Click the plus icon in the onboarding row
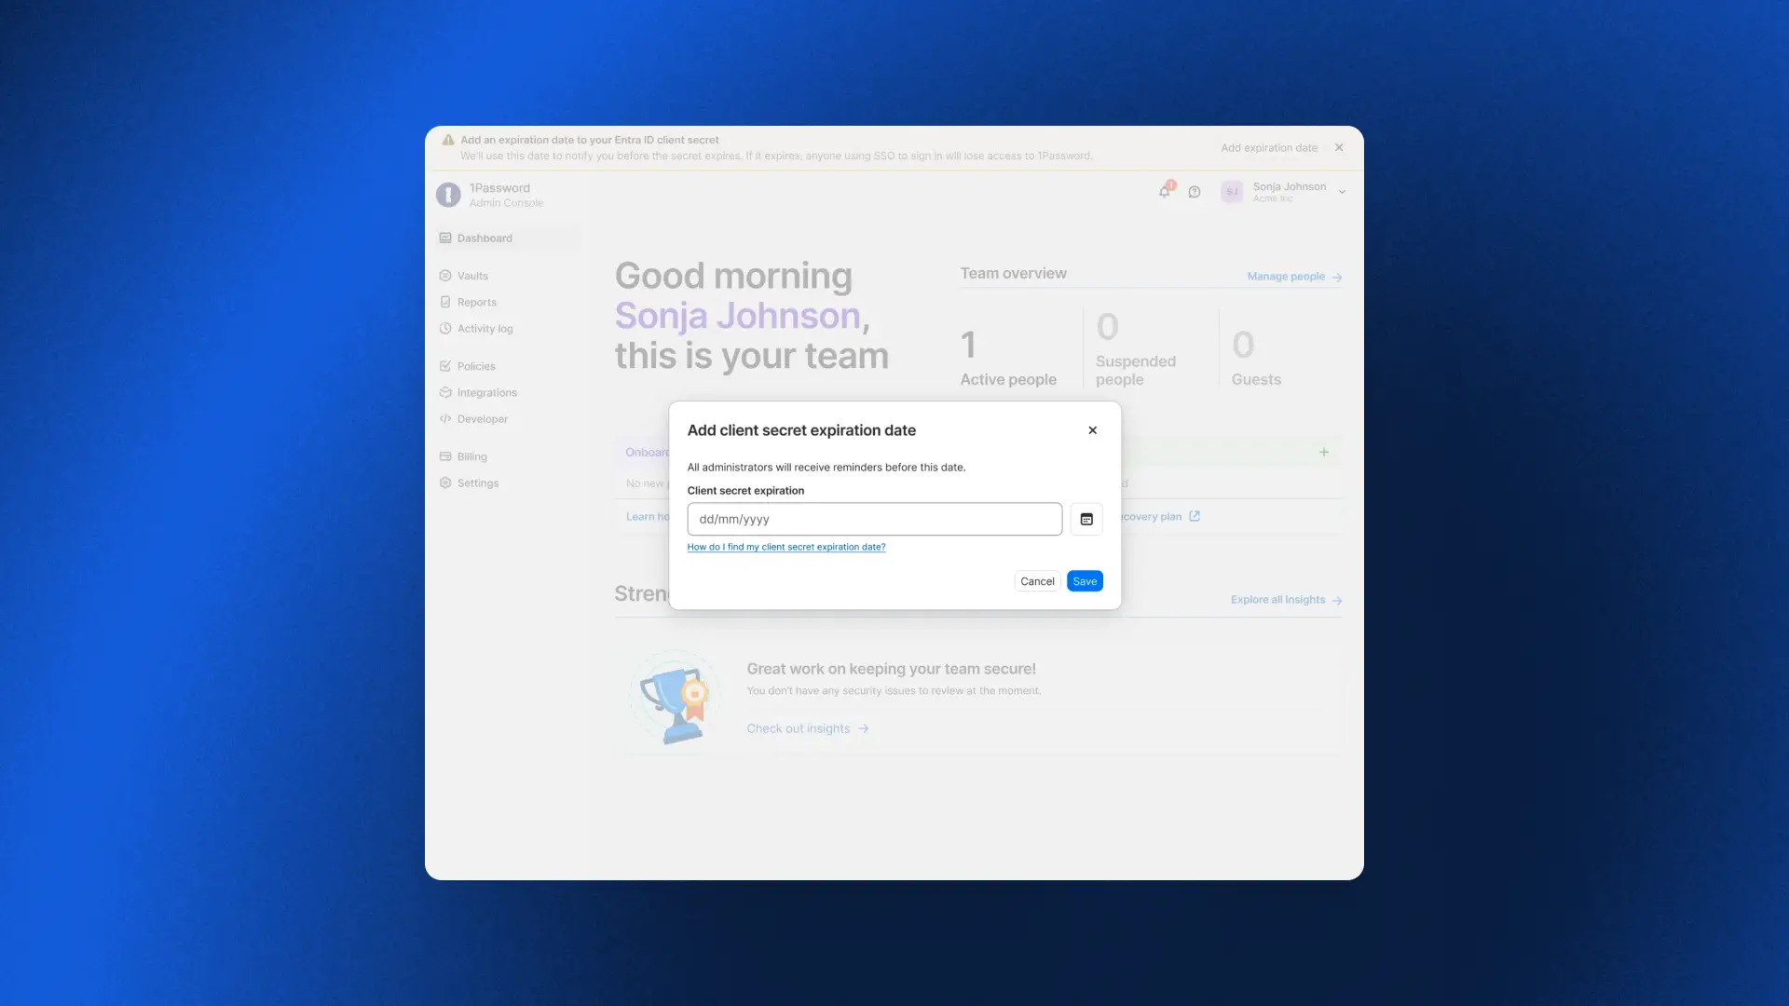This screenshot has width=1789, height=1006. click(1324, 452)
